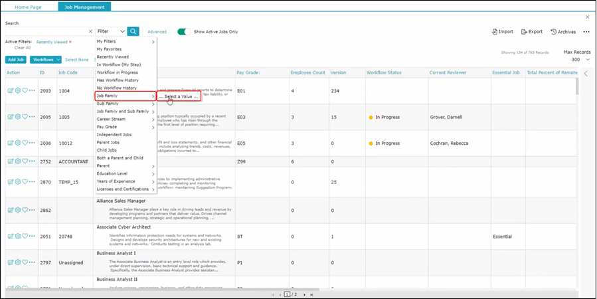Image resolution: width=597 pixels, height=299 pixels.
Task: Collapse the right side panel chevron
Action: [x=586, y=74]
